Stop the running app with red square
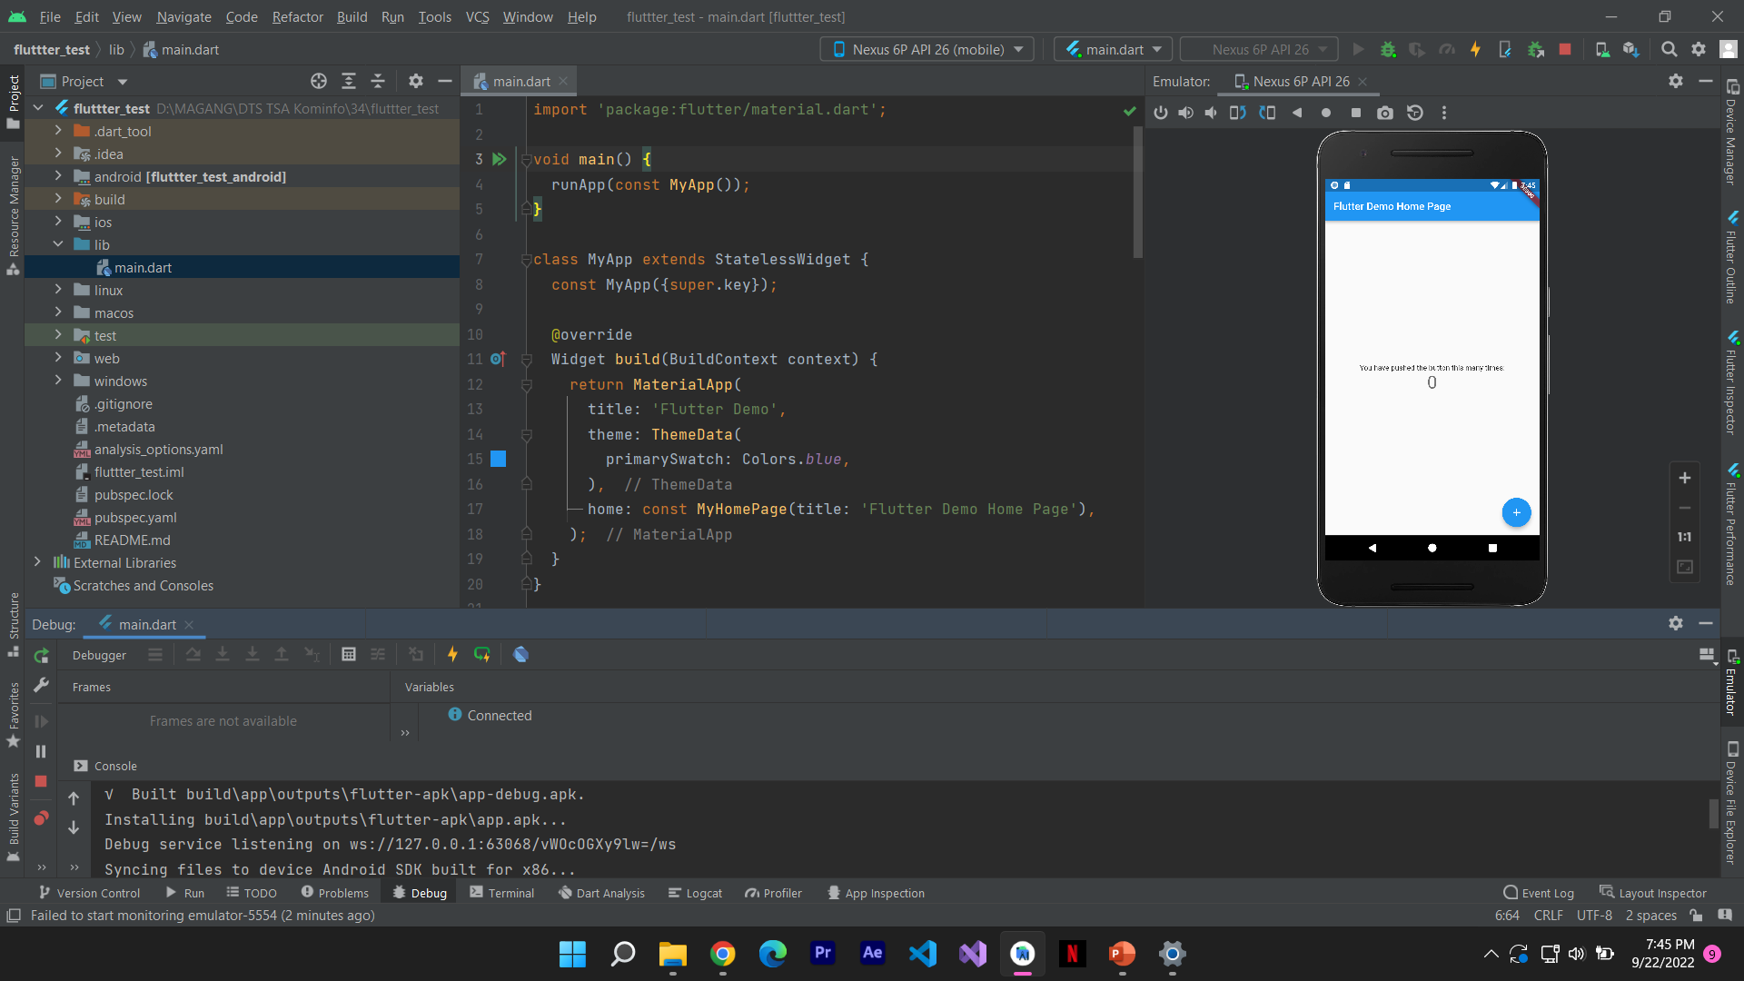This screenshot has height=981, width=1744. [1565, 50]
